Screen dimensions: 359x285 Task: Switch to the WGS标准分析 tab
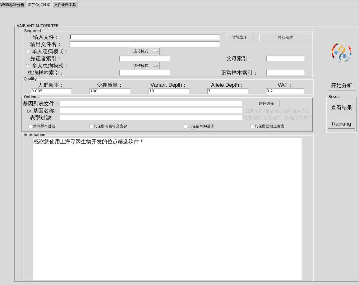[13, 5]
